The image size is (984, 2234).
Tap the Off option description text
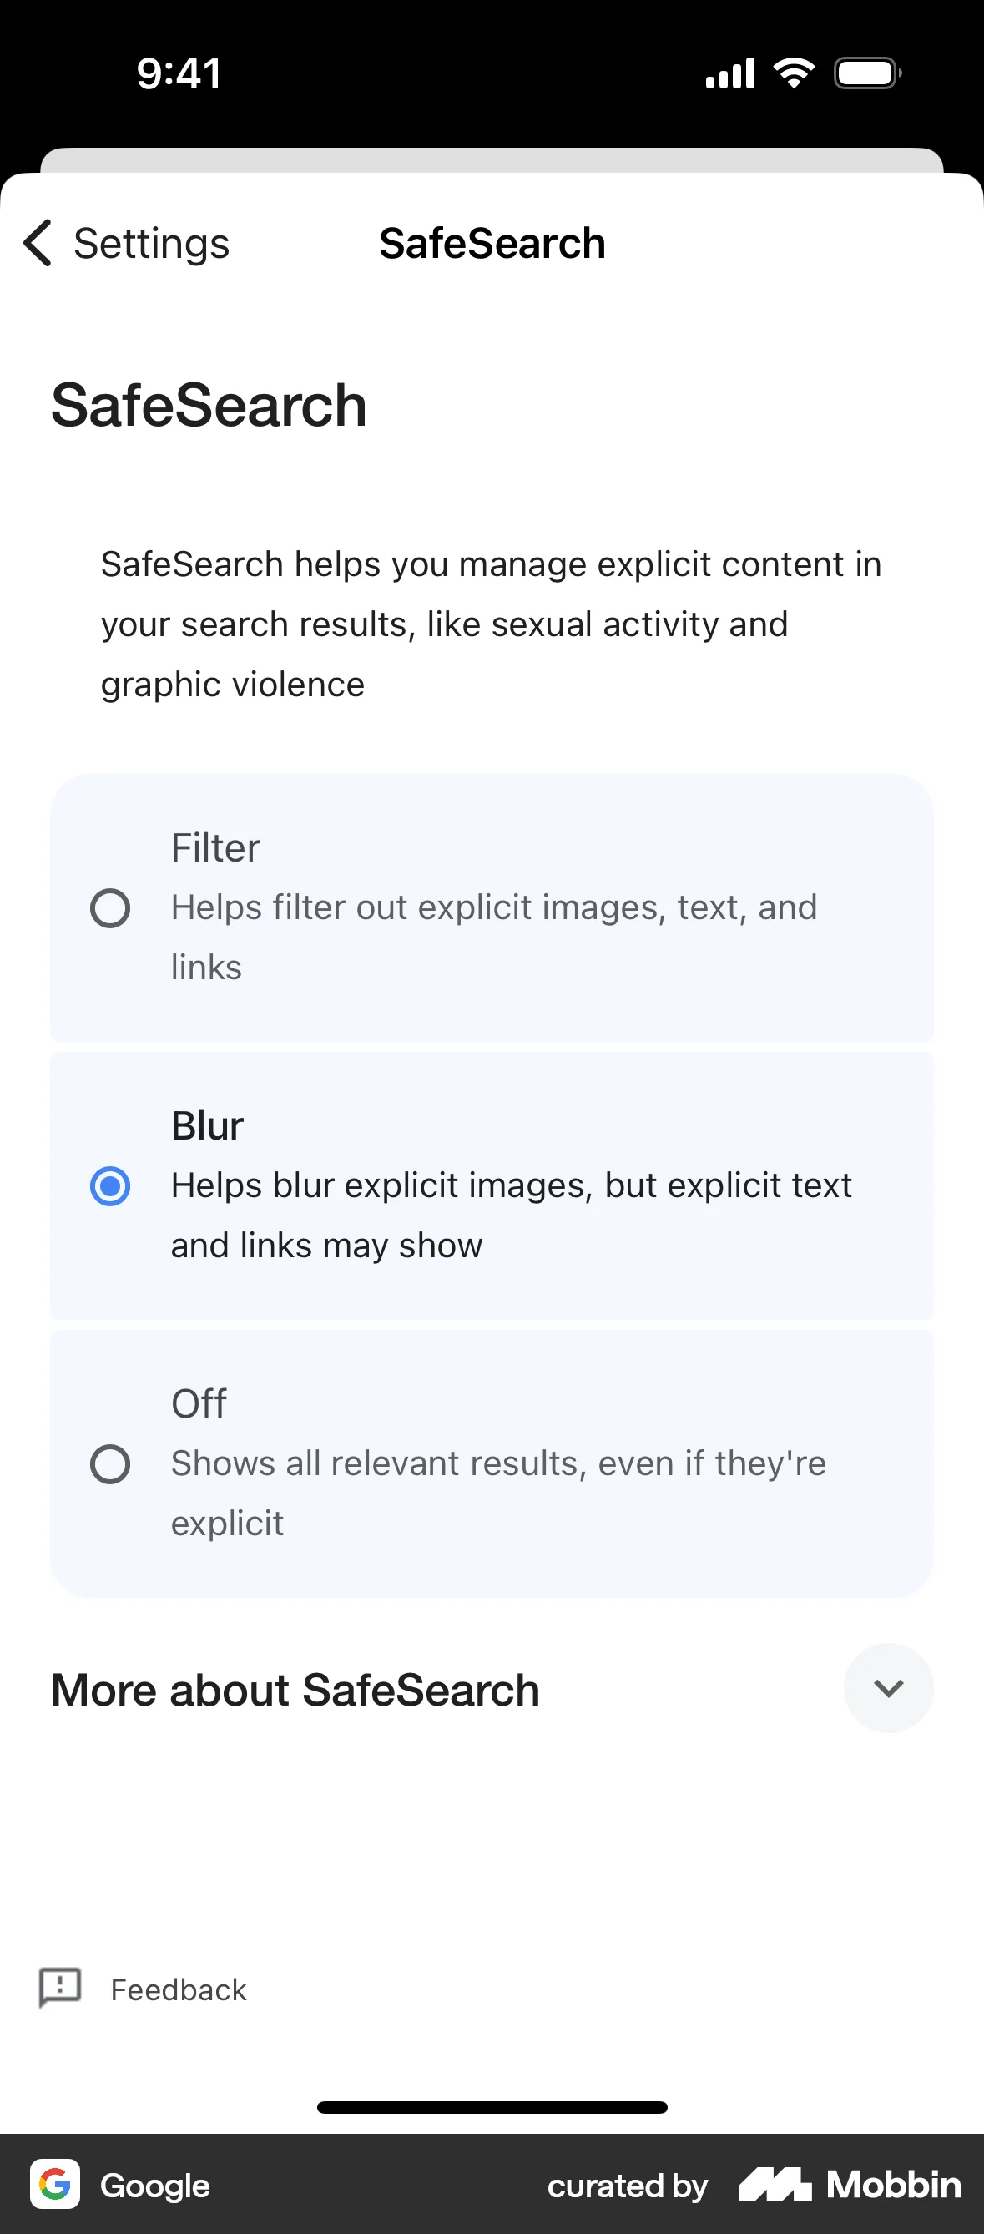497,1493
